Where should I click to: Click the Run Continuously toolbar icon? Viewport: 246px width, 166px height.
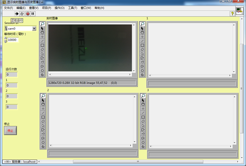point(22,14)
